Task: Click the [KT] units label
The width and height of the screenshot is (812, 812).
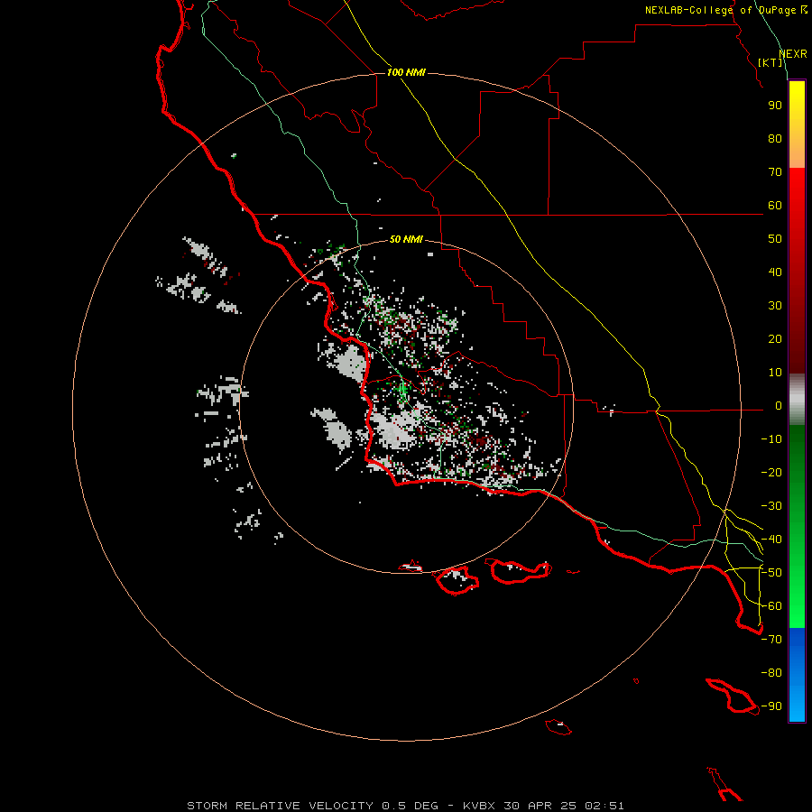Action: pos(770,62)
